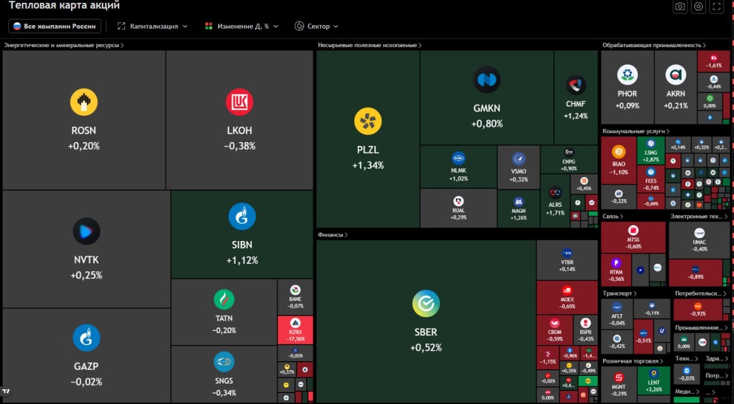
Task: Click the Lukoil LKOH logo
Action: click(239, 102)
